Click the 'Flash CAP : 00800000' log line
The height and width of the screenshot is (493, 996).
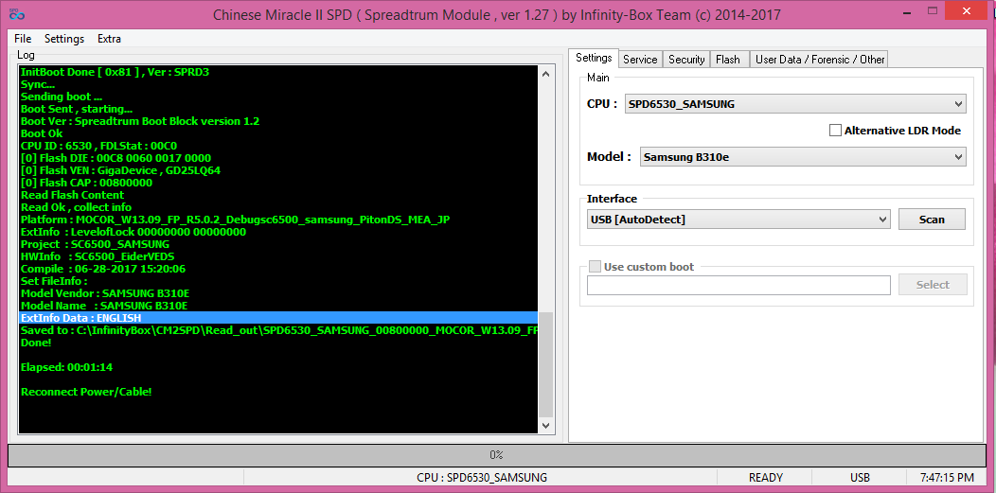coord(86,183)
